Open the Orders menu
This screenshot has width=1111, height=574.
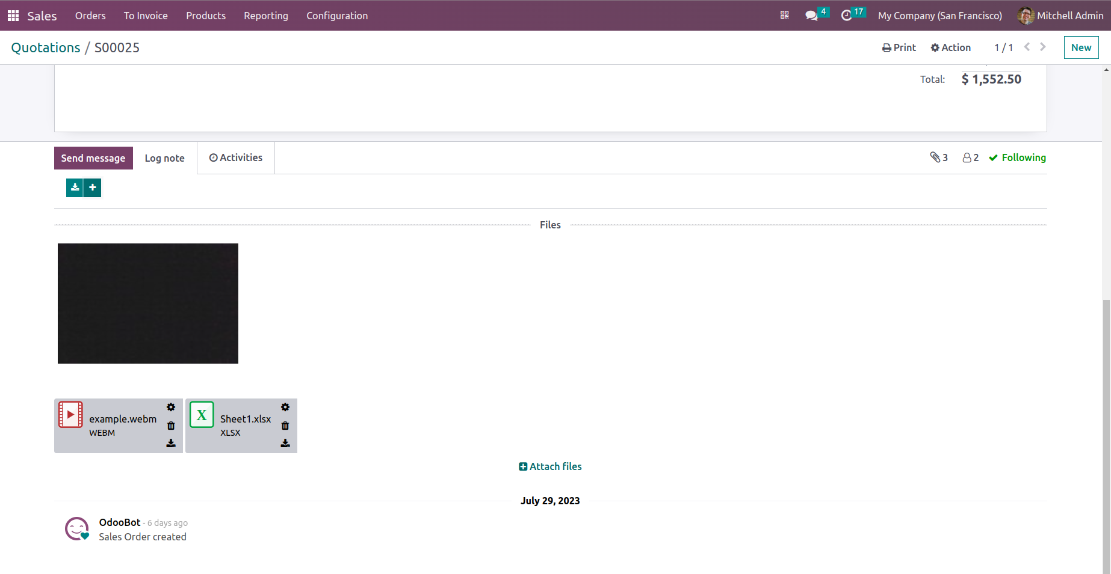click(90, 16)
